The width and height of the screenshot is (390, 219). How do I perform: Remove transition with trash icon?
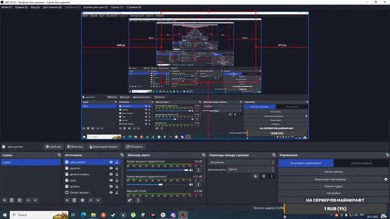pyautogui.click(x=264, y=176)
